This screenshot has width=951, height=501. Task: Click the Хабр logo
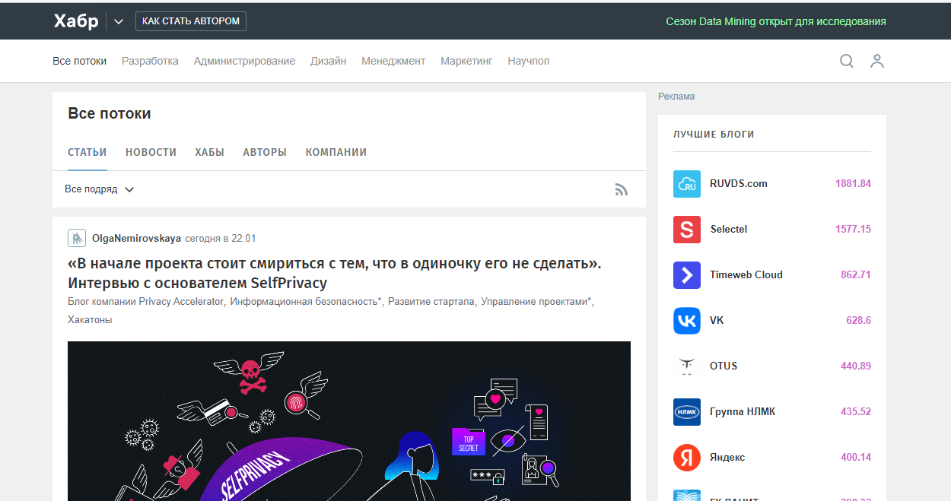(76, 21)
